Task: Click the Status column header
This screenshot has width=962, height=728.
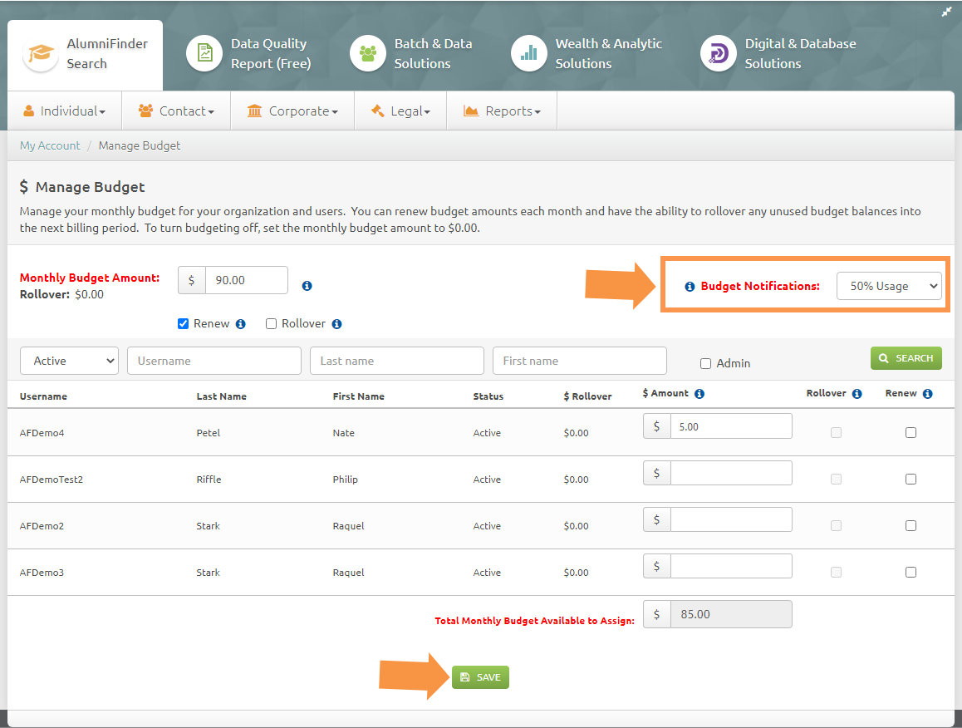Action: [x=488, y=396]
